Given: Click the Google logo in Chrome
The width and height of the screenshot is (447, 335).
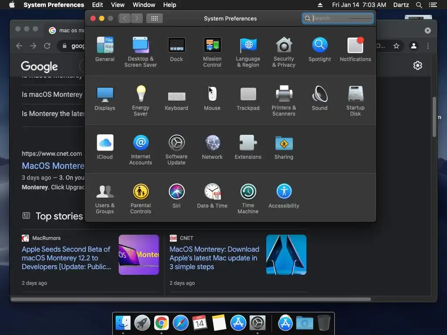Looking at the screenshot, I should tap(39, 66).
